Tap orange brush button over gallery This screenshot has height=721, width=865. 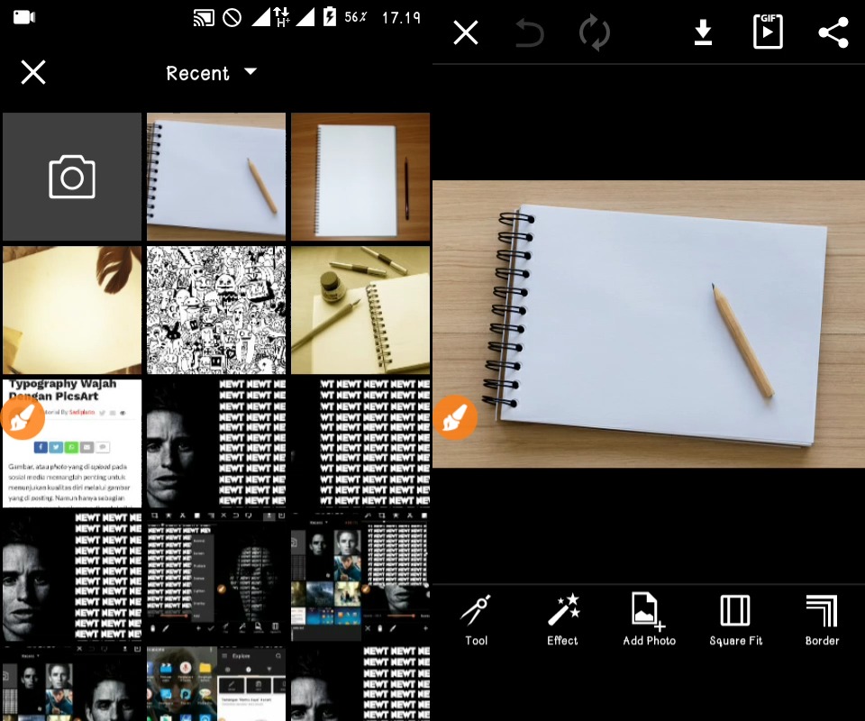(23, 418)
